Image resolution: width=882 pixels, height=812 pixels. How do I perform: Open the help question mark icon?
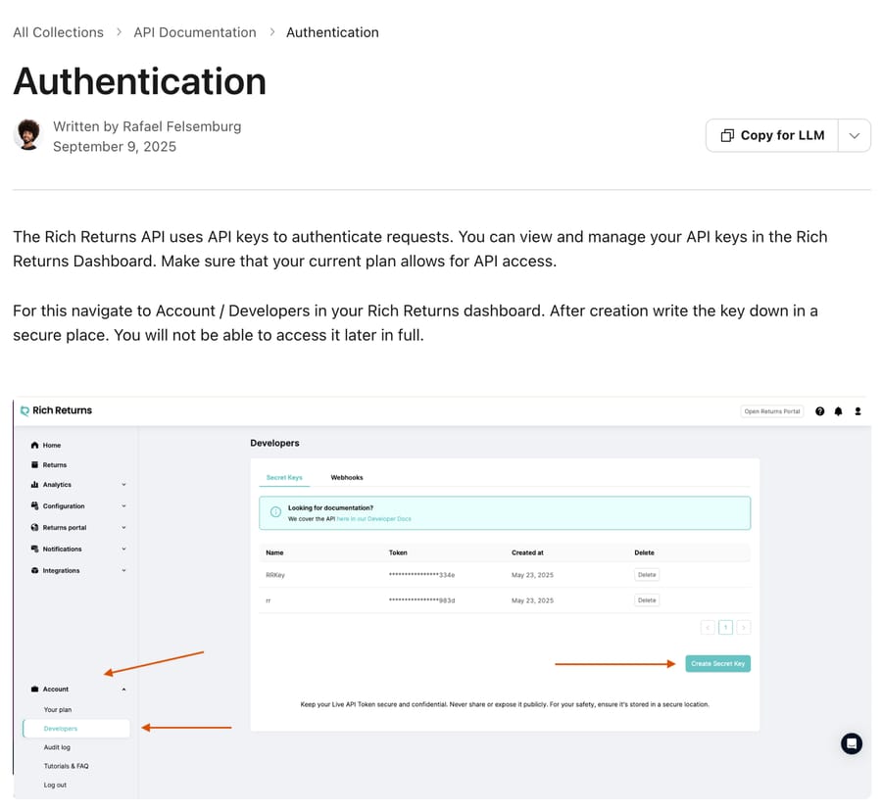819,411
